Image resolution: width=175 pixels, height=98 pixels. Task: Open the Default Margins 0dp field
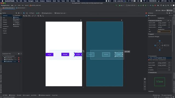coord(29,16)
